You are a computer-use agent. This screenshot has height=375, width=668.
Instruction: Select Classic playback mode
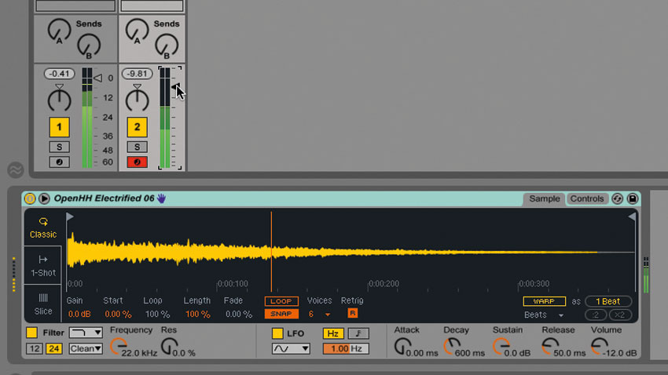43,228
